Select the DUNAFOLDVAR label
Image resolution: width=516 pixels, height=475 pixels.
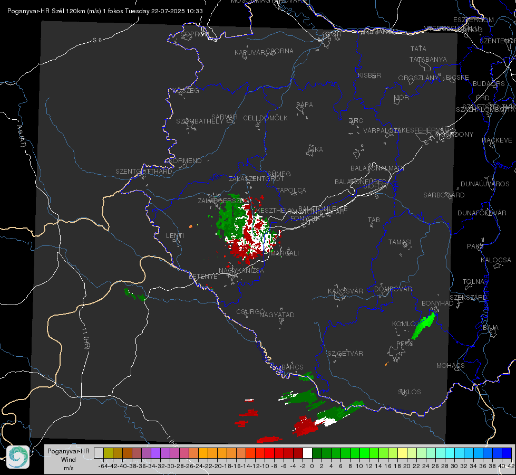point(482,213)
